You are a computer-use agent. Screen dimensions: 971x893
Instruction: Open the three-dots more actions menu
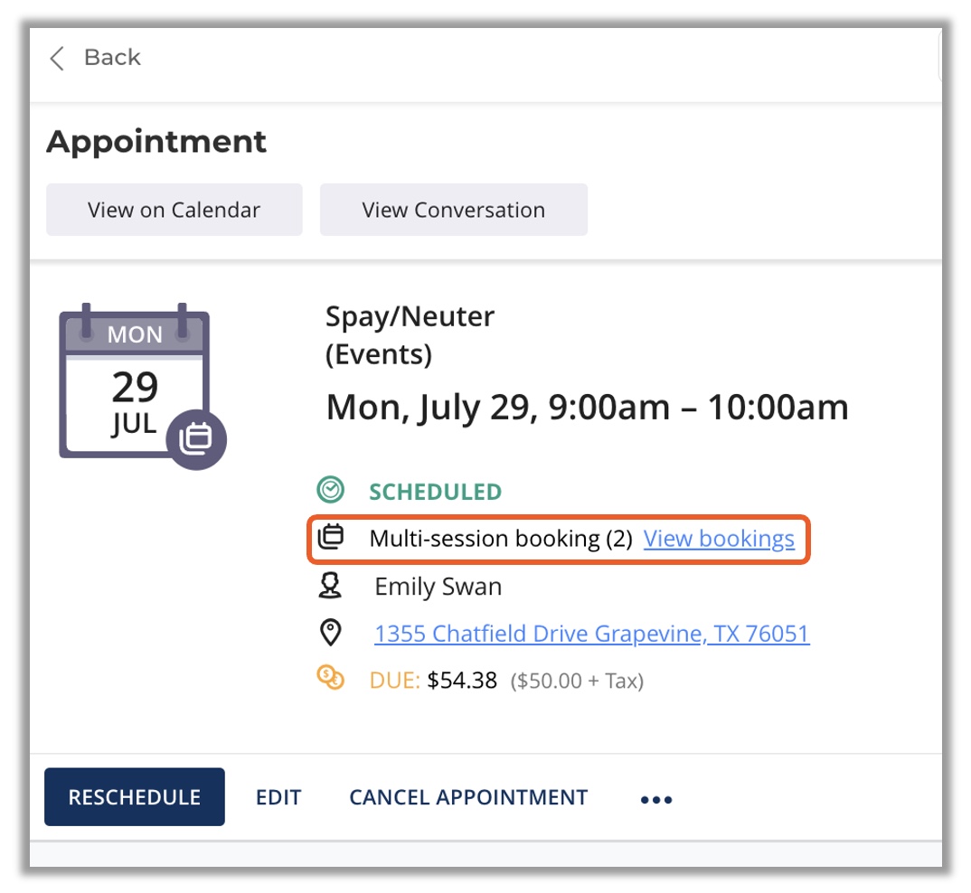[x=655, y=799]
